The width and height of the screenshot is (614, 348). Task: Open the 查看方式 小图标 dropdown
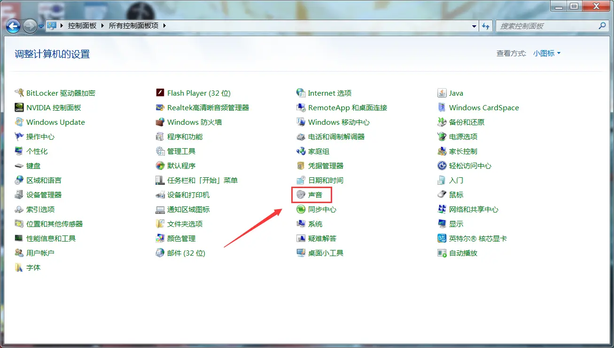point(547,53)
